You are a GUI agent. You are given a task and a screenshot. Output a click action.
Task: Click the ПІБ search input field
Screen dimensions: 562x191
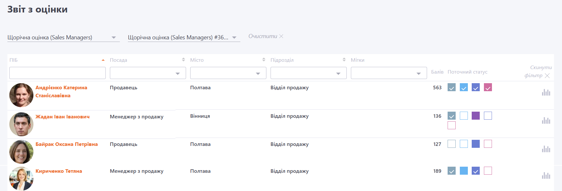point(58,73)
